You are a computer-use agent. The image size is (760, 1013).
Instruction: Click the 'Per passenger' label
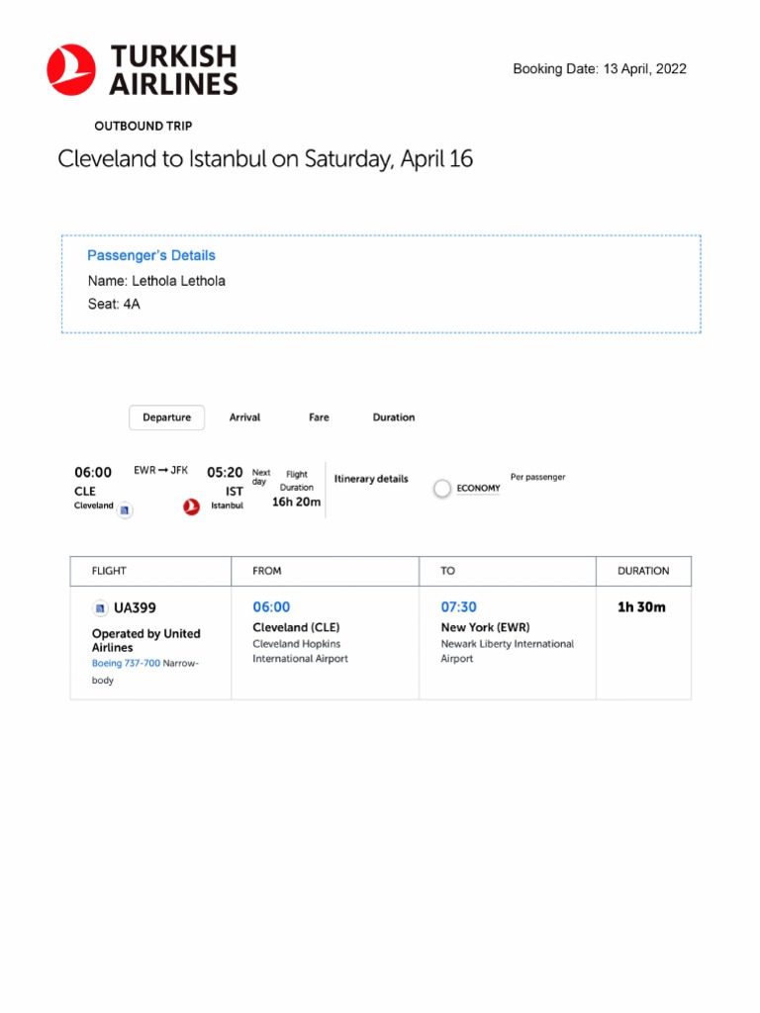tap(537, 477)
